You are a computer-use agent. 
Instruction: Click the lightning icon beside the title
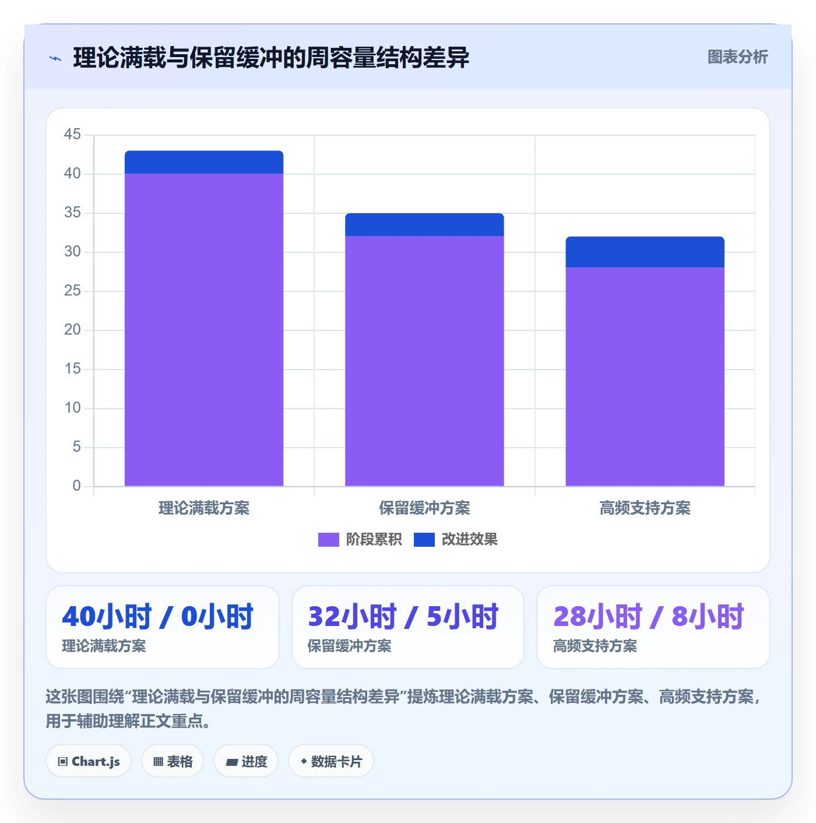(55, 58)
